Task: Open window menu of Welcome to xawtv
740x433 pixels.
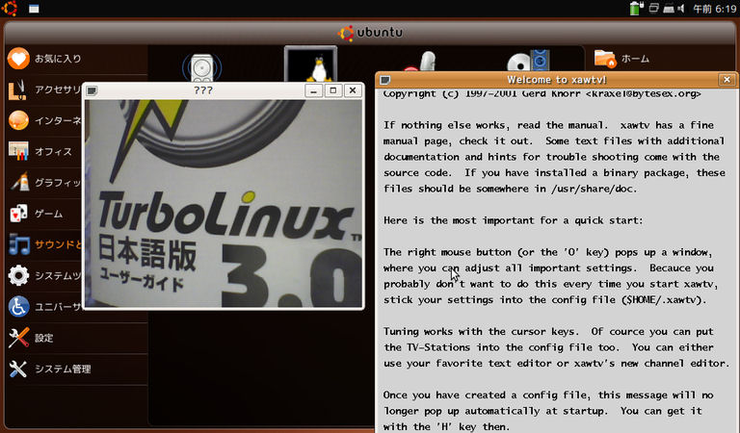Action: click(x=385, y=80)
